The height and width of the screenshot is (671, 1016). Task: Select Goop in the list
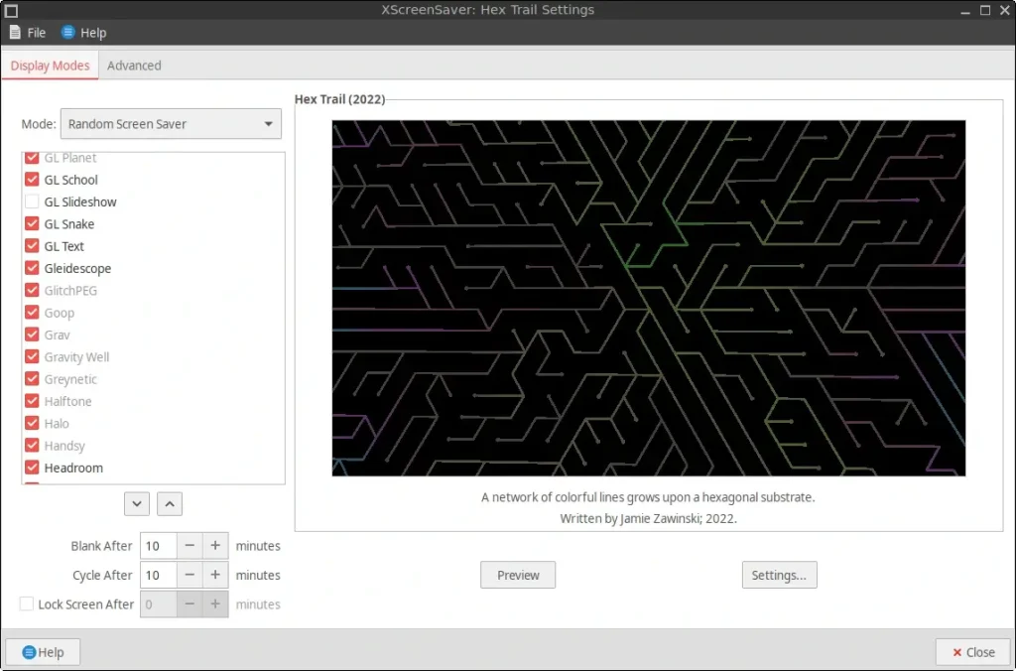pyautogui.click(x=59, y=313)
